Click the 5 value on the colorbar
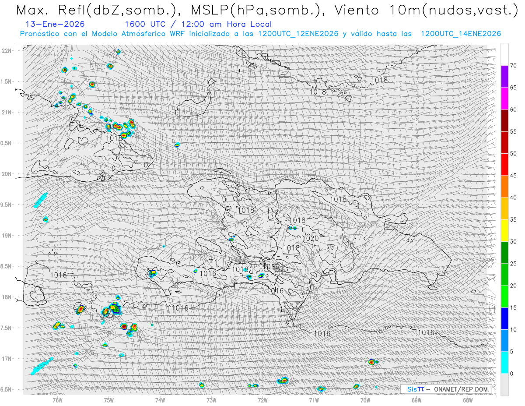The width and height of the screenshot is (525, 406). [512, 351]
